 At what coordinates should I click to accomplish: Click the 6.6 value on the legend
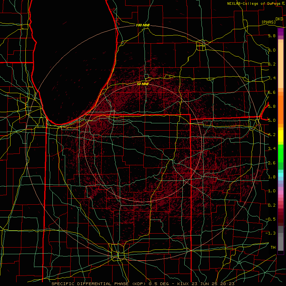(x=272, y=92)
